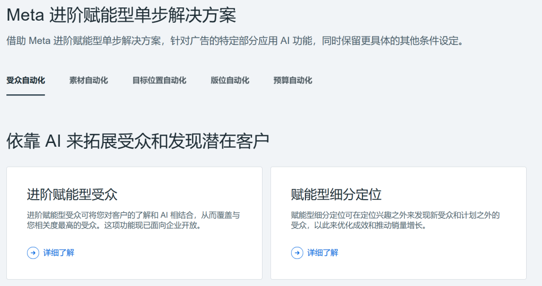
Task: Click description starting 进阶赋能型受众可将您对客户的了解
Action: coord(133,220)
